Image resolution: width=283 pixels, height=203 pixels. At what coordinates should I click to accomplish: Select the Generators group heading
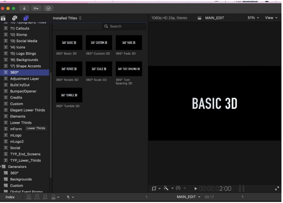point(17,167)
